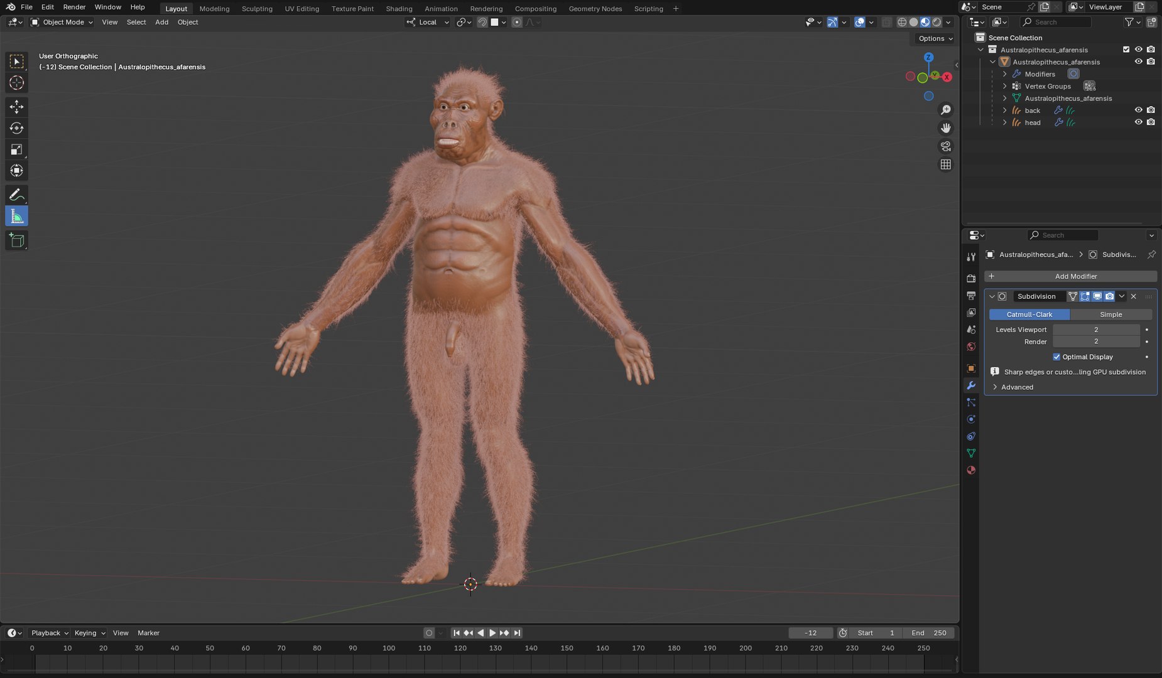Viewport: 1162px width, 678px height.
Task: Switch to rendered viewport shading
Action: pos(937,22)
